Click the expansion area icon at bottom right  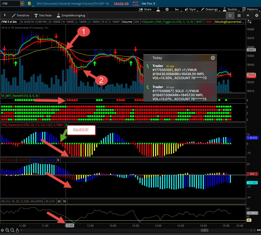coord(259,230)
